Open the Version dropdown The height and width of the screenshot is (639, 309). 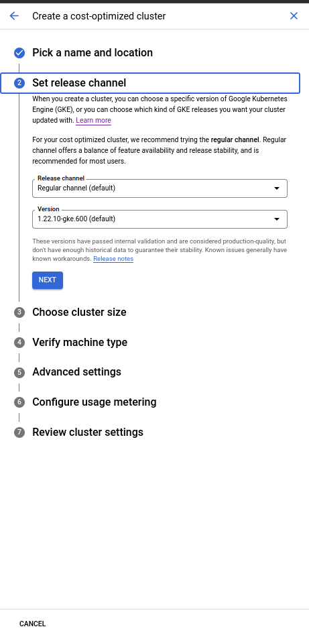(160, 219)
